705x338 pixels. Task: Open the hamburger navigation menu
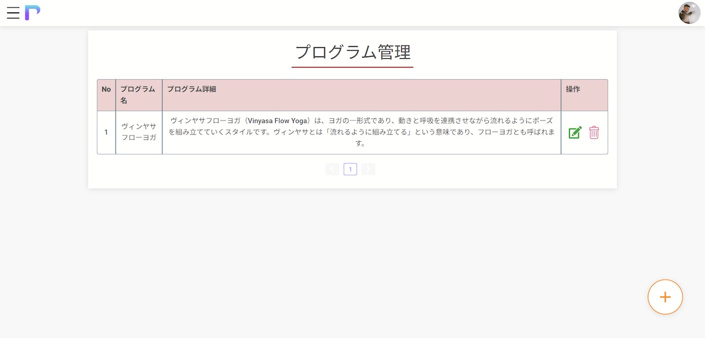pyautogui.click(x=13, y=13)
